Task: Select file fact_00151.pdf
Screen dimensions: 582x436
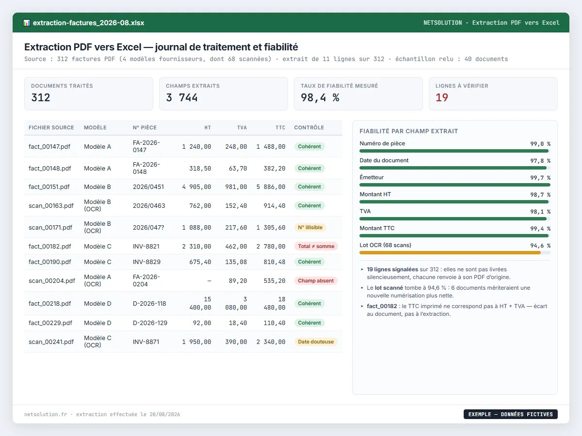Action: click(x=49, y=187)
